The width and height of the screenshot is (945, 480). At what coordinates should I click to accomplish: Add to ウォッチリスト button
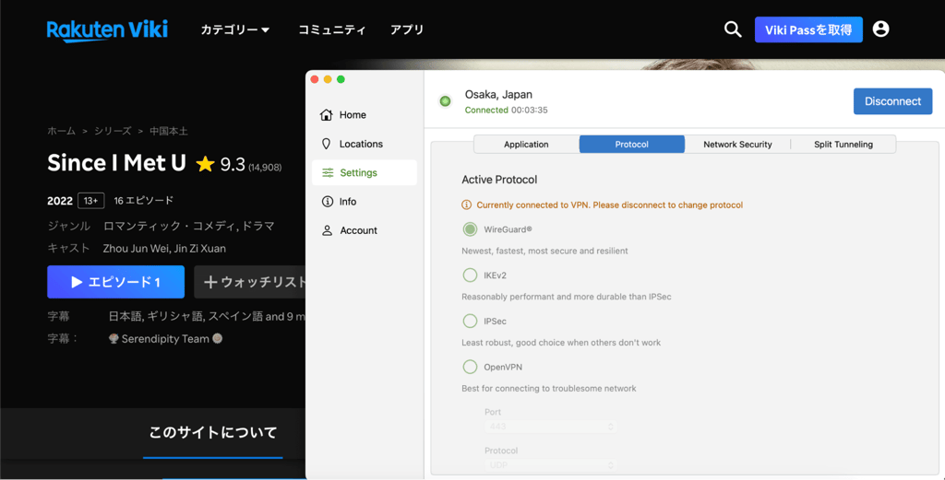(x=249, y=282)
